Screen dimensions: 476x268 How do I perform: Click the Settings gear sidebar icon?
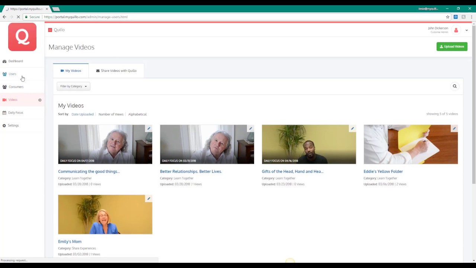pyautogui.click(x=4, y=125)
